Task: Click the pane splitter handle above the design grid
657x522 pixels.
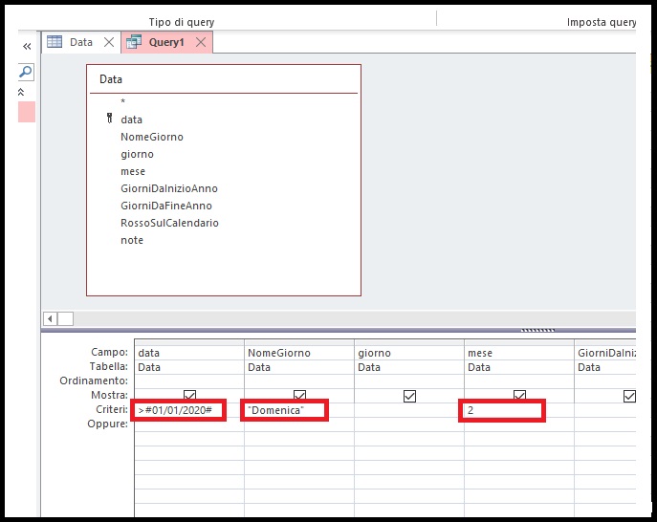Action: coord(537,330)
